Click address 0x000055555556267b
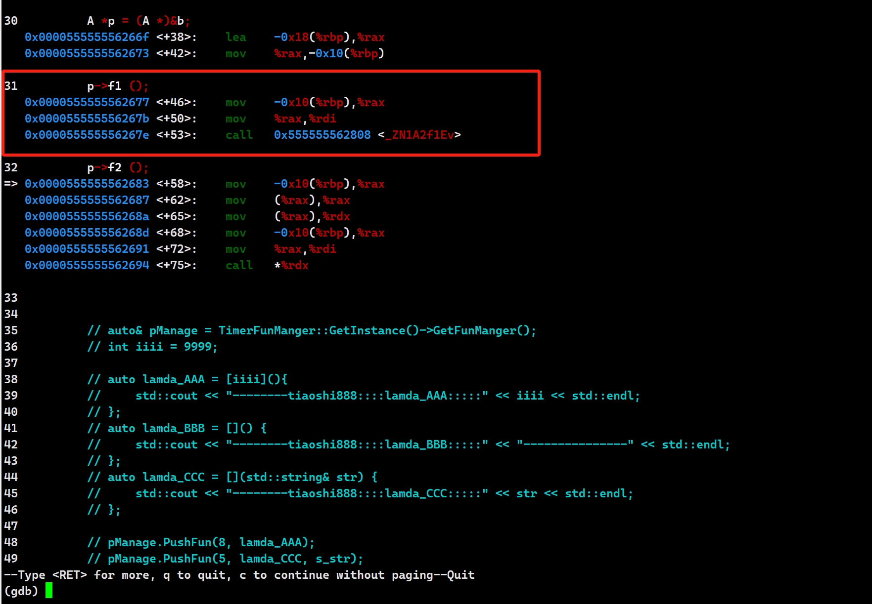The image size is (872, 604). (87, 119)
